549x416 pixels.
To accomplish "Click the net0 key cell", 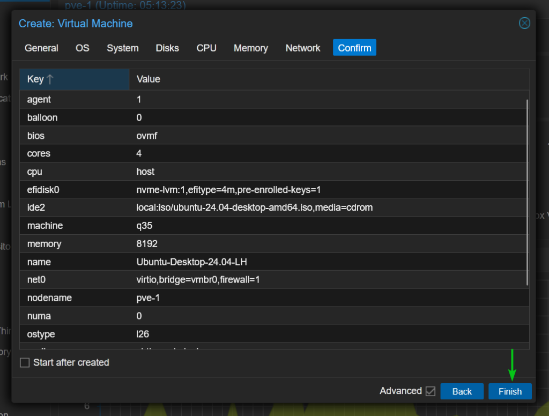I will point(36,280).
